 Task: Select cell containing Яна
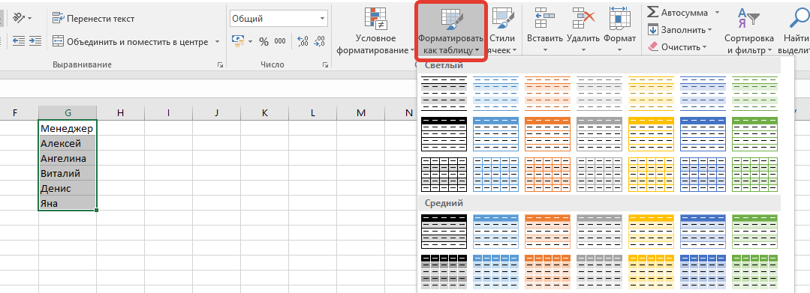[68, 203]
